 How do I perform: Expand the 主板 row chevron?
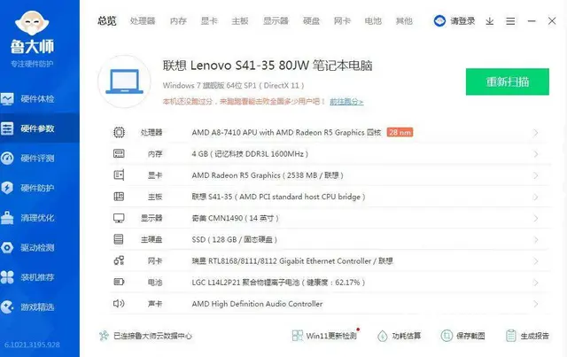pos(535,197)
